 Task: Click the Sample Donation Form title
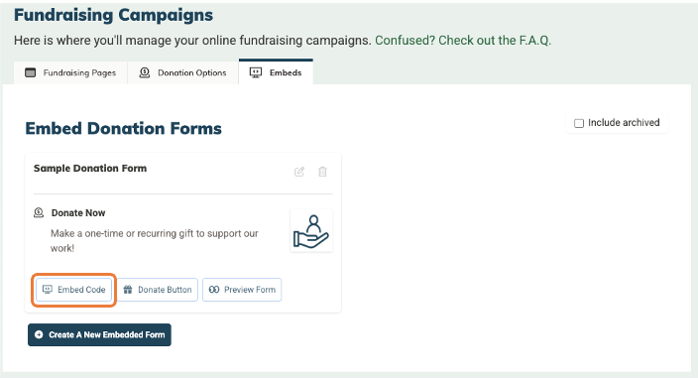[x=90, y=169]
